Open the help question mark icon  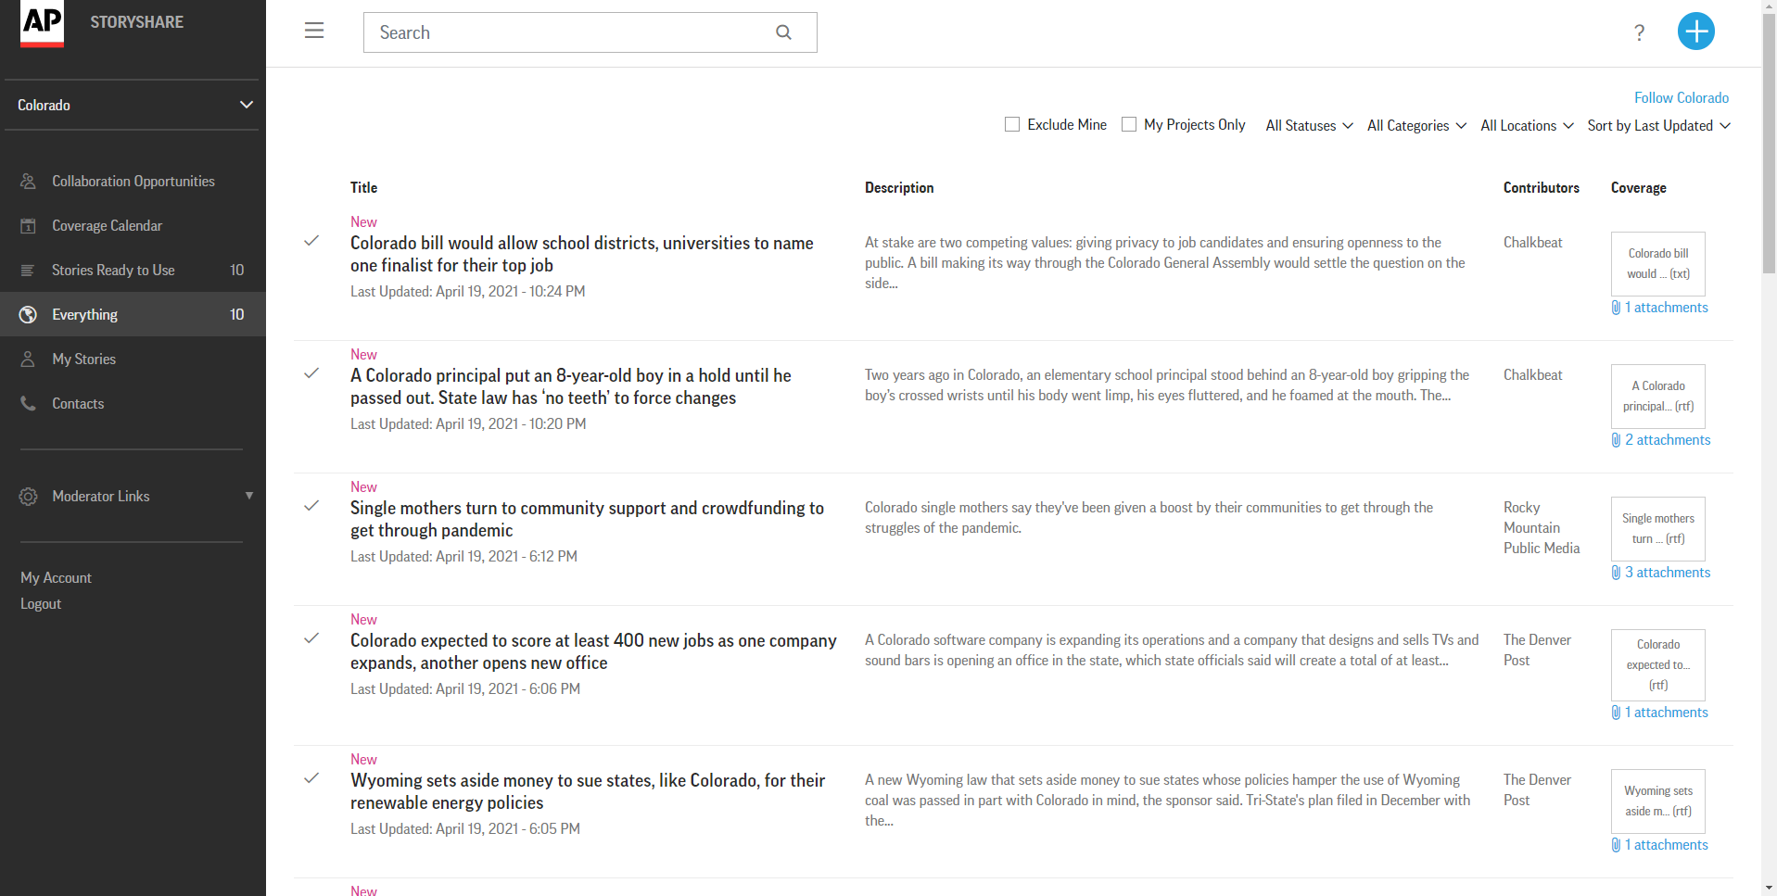point(1639,33)
